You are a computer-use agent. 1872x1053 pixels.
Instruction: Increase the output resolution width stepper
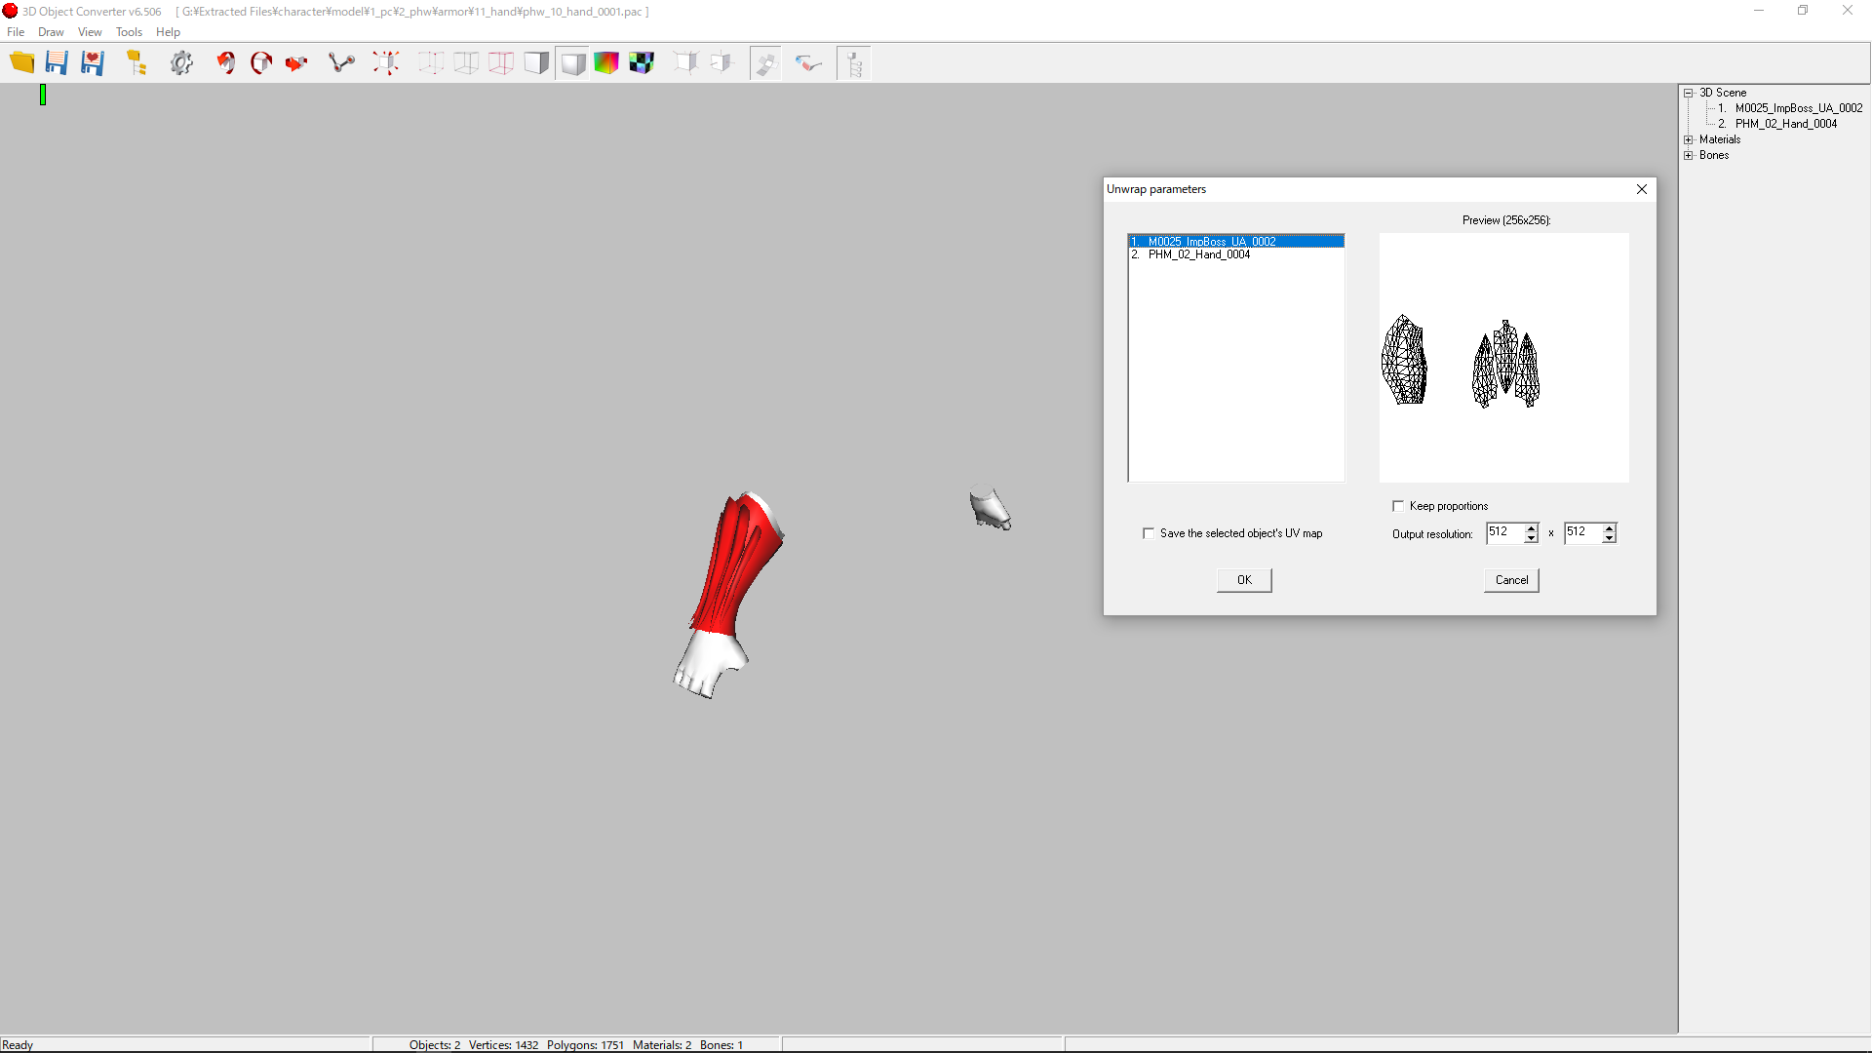pos(1532,527)
